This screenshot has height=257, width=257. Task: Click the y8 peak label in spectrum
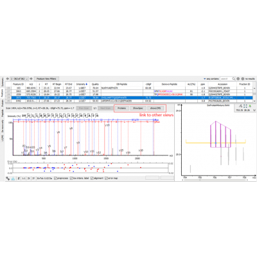71,128
